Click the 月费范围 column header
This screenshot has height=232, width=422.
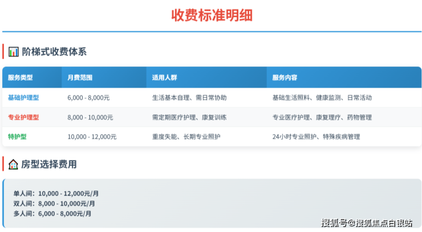(x=80, y=77)
